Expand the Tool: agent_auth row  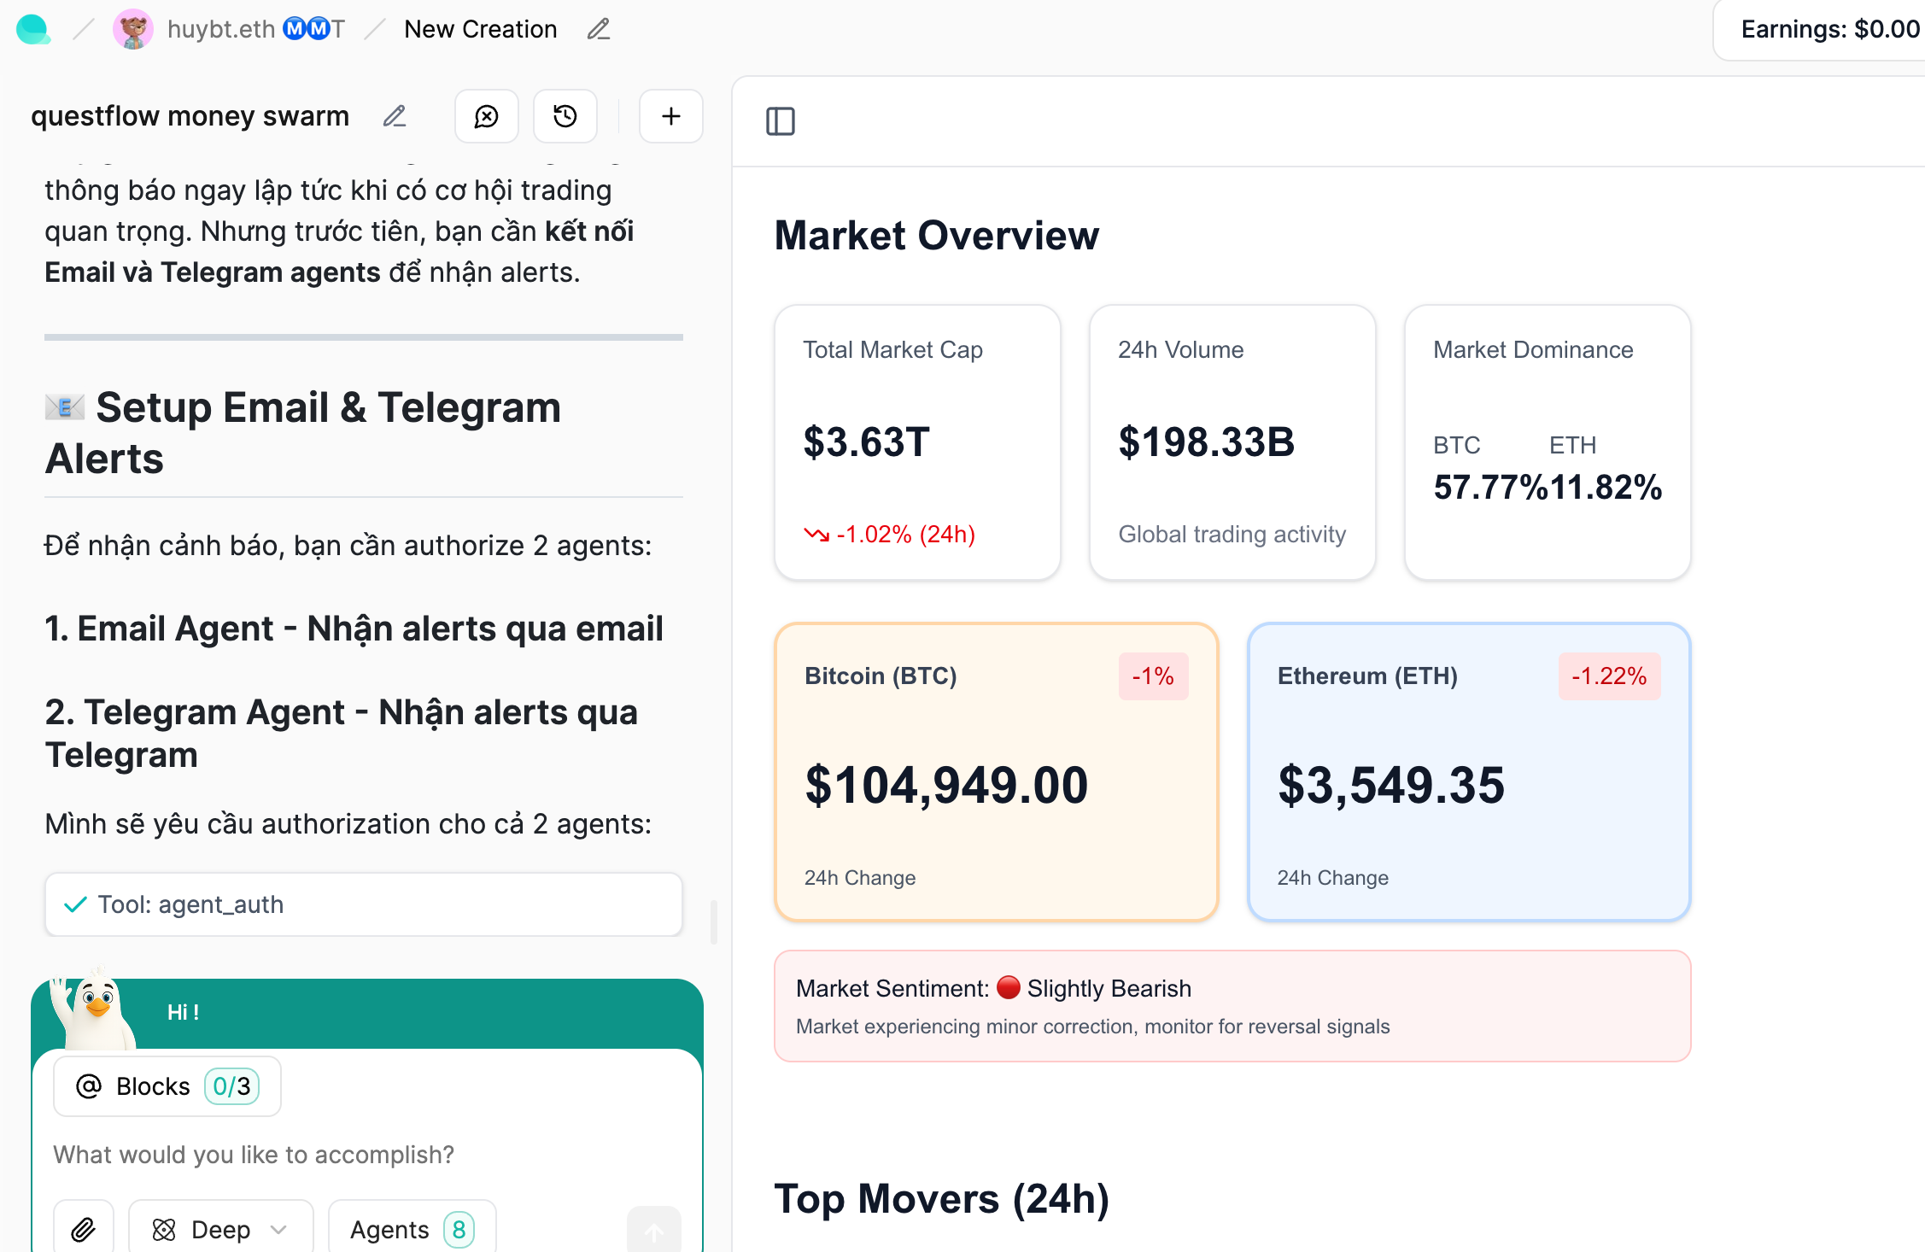click(364, 904)
